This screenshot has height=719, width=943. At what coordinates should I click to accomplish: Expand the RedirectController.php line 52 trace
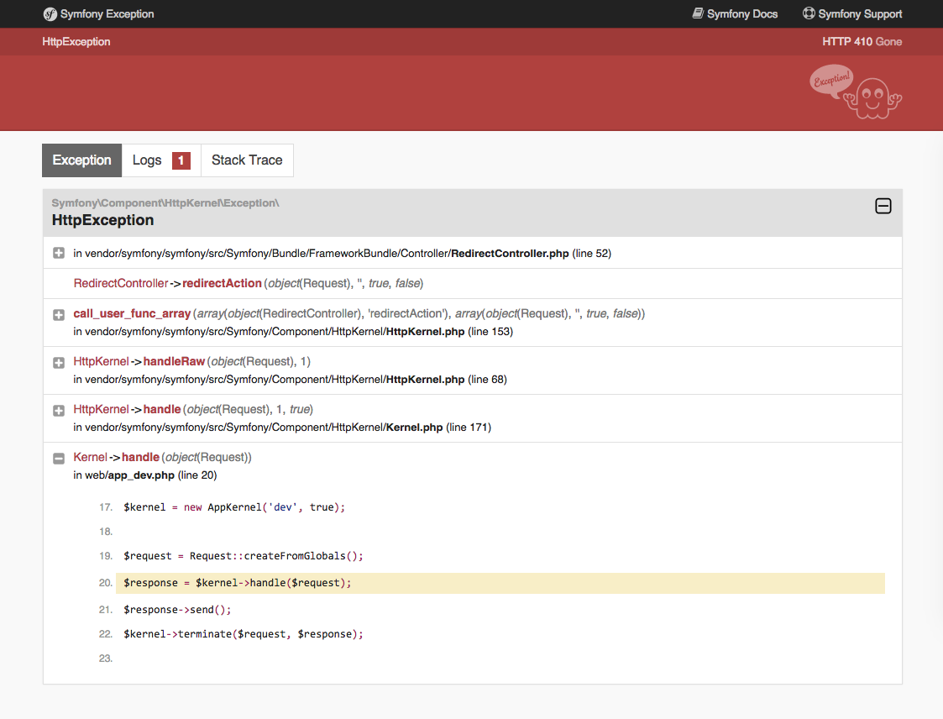(58, 254)
